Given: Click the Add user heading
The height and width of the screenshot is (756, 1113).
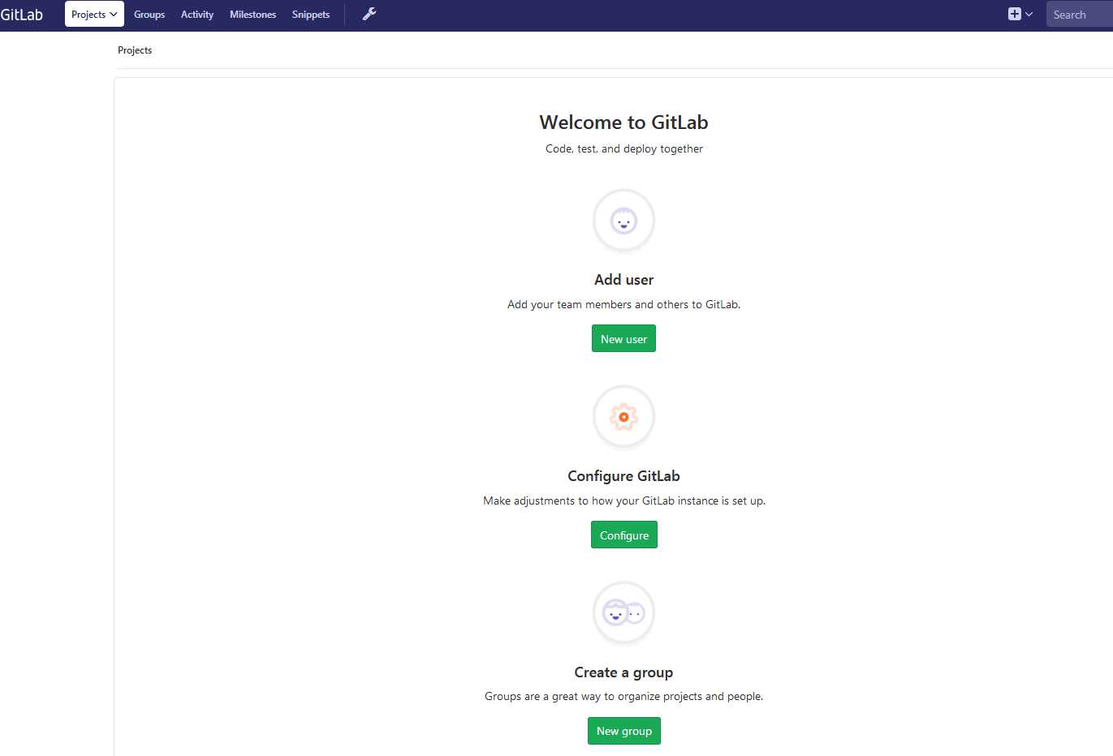Looking at the screenshot, I should point(623,280).
